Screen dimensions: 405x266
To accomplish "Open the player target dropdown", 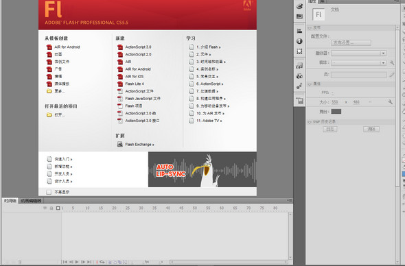I will point(359,53).
